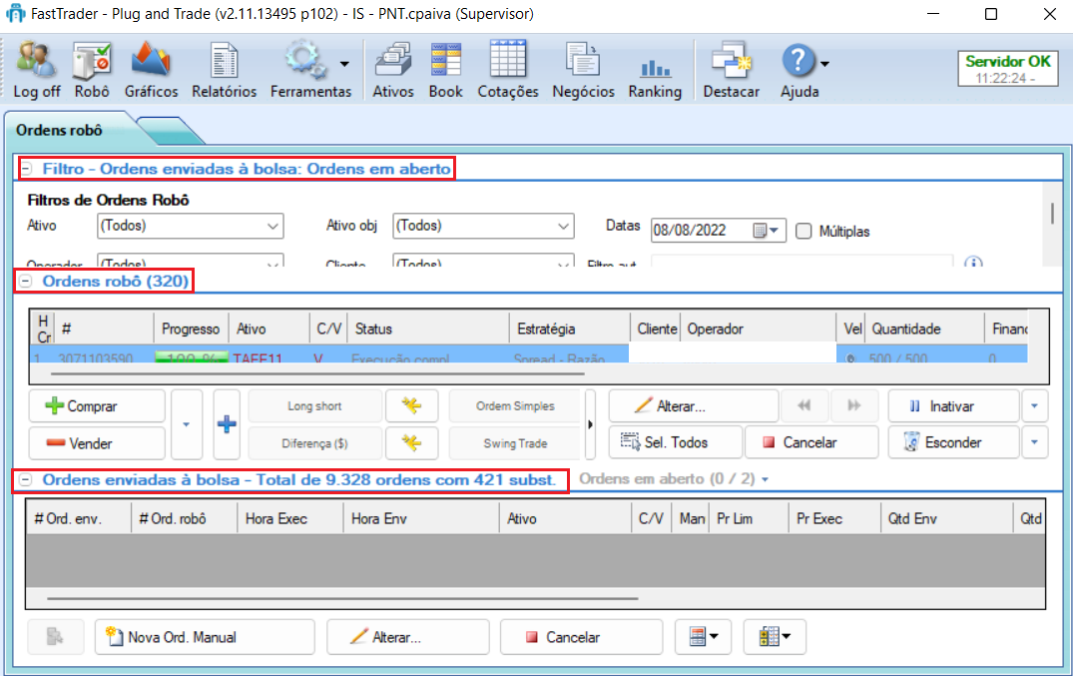The image size is (1073, 677).
Task: Click the robot orders horizontal scrollbar
Action: coord(317,374)
